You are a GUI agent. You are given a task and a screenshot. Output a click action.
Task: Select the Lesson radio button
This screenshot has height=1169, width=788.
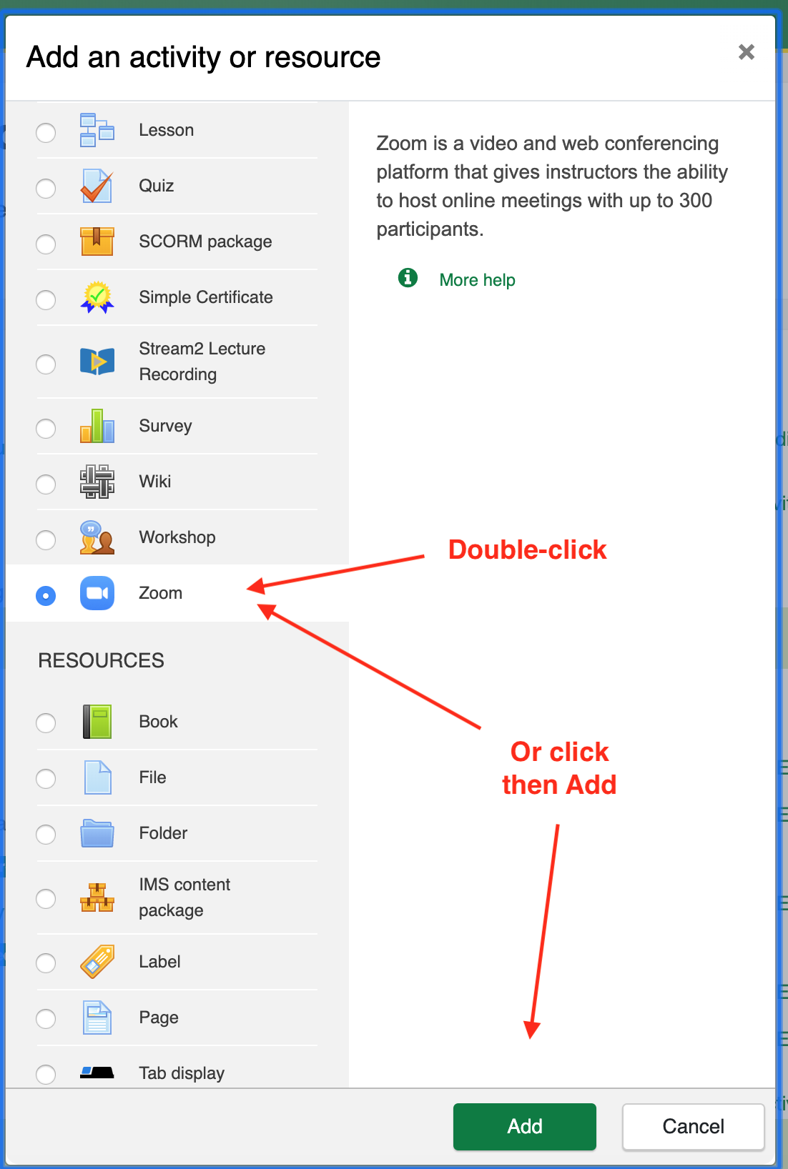point(46,132)
